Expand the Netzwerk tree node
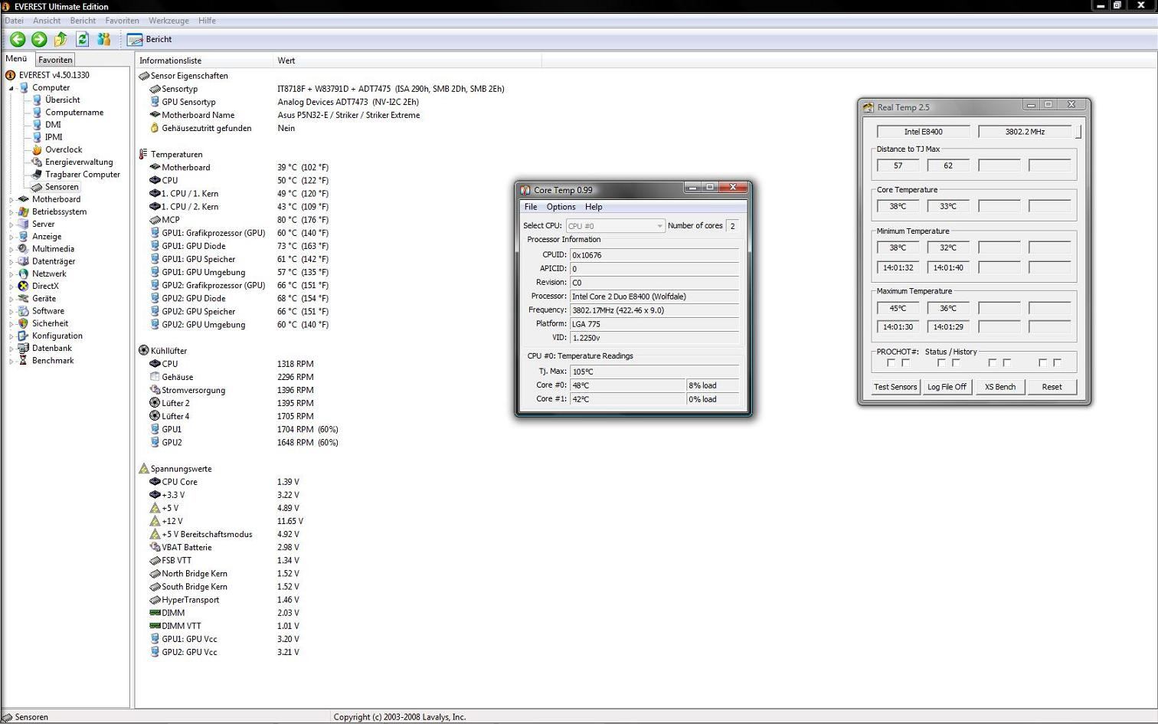Viewport: 1158px width, 724px height. point(11,274)
